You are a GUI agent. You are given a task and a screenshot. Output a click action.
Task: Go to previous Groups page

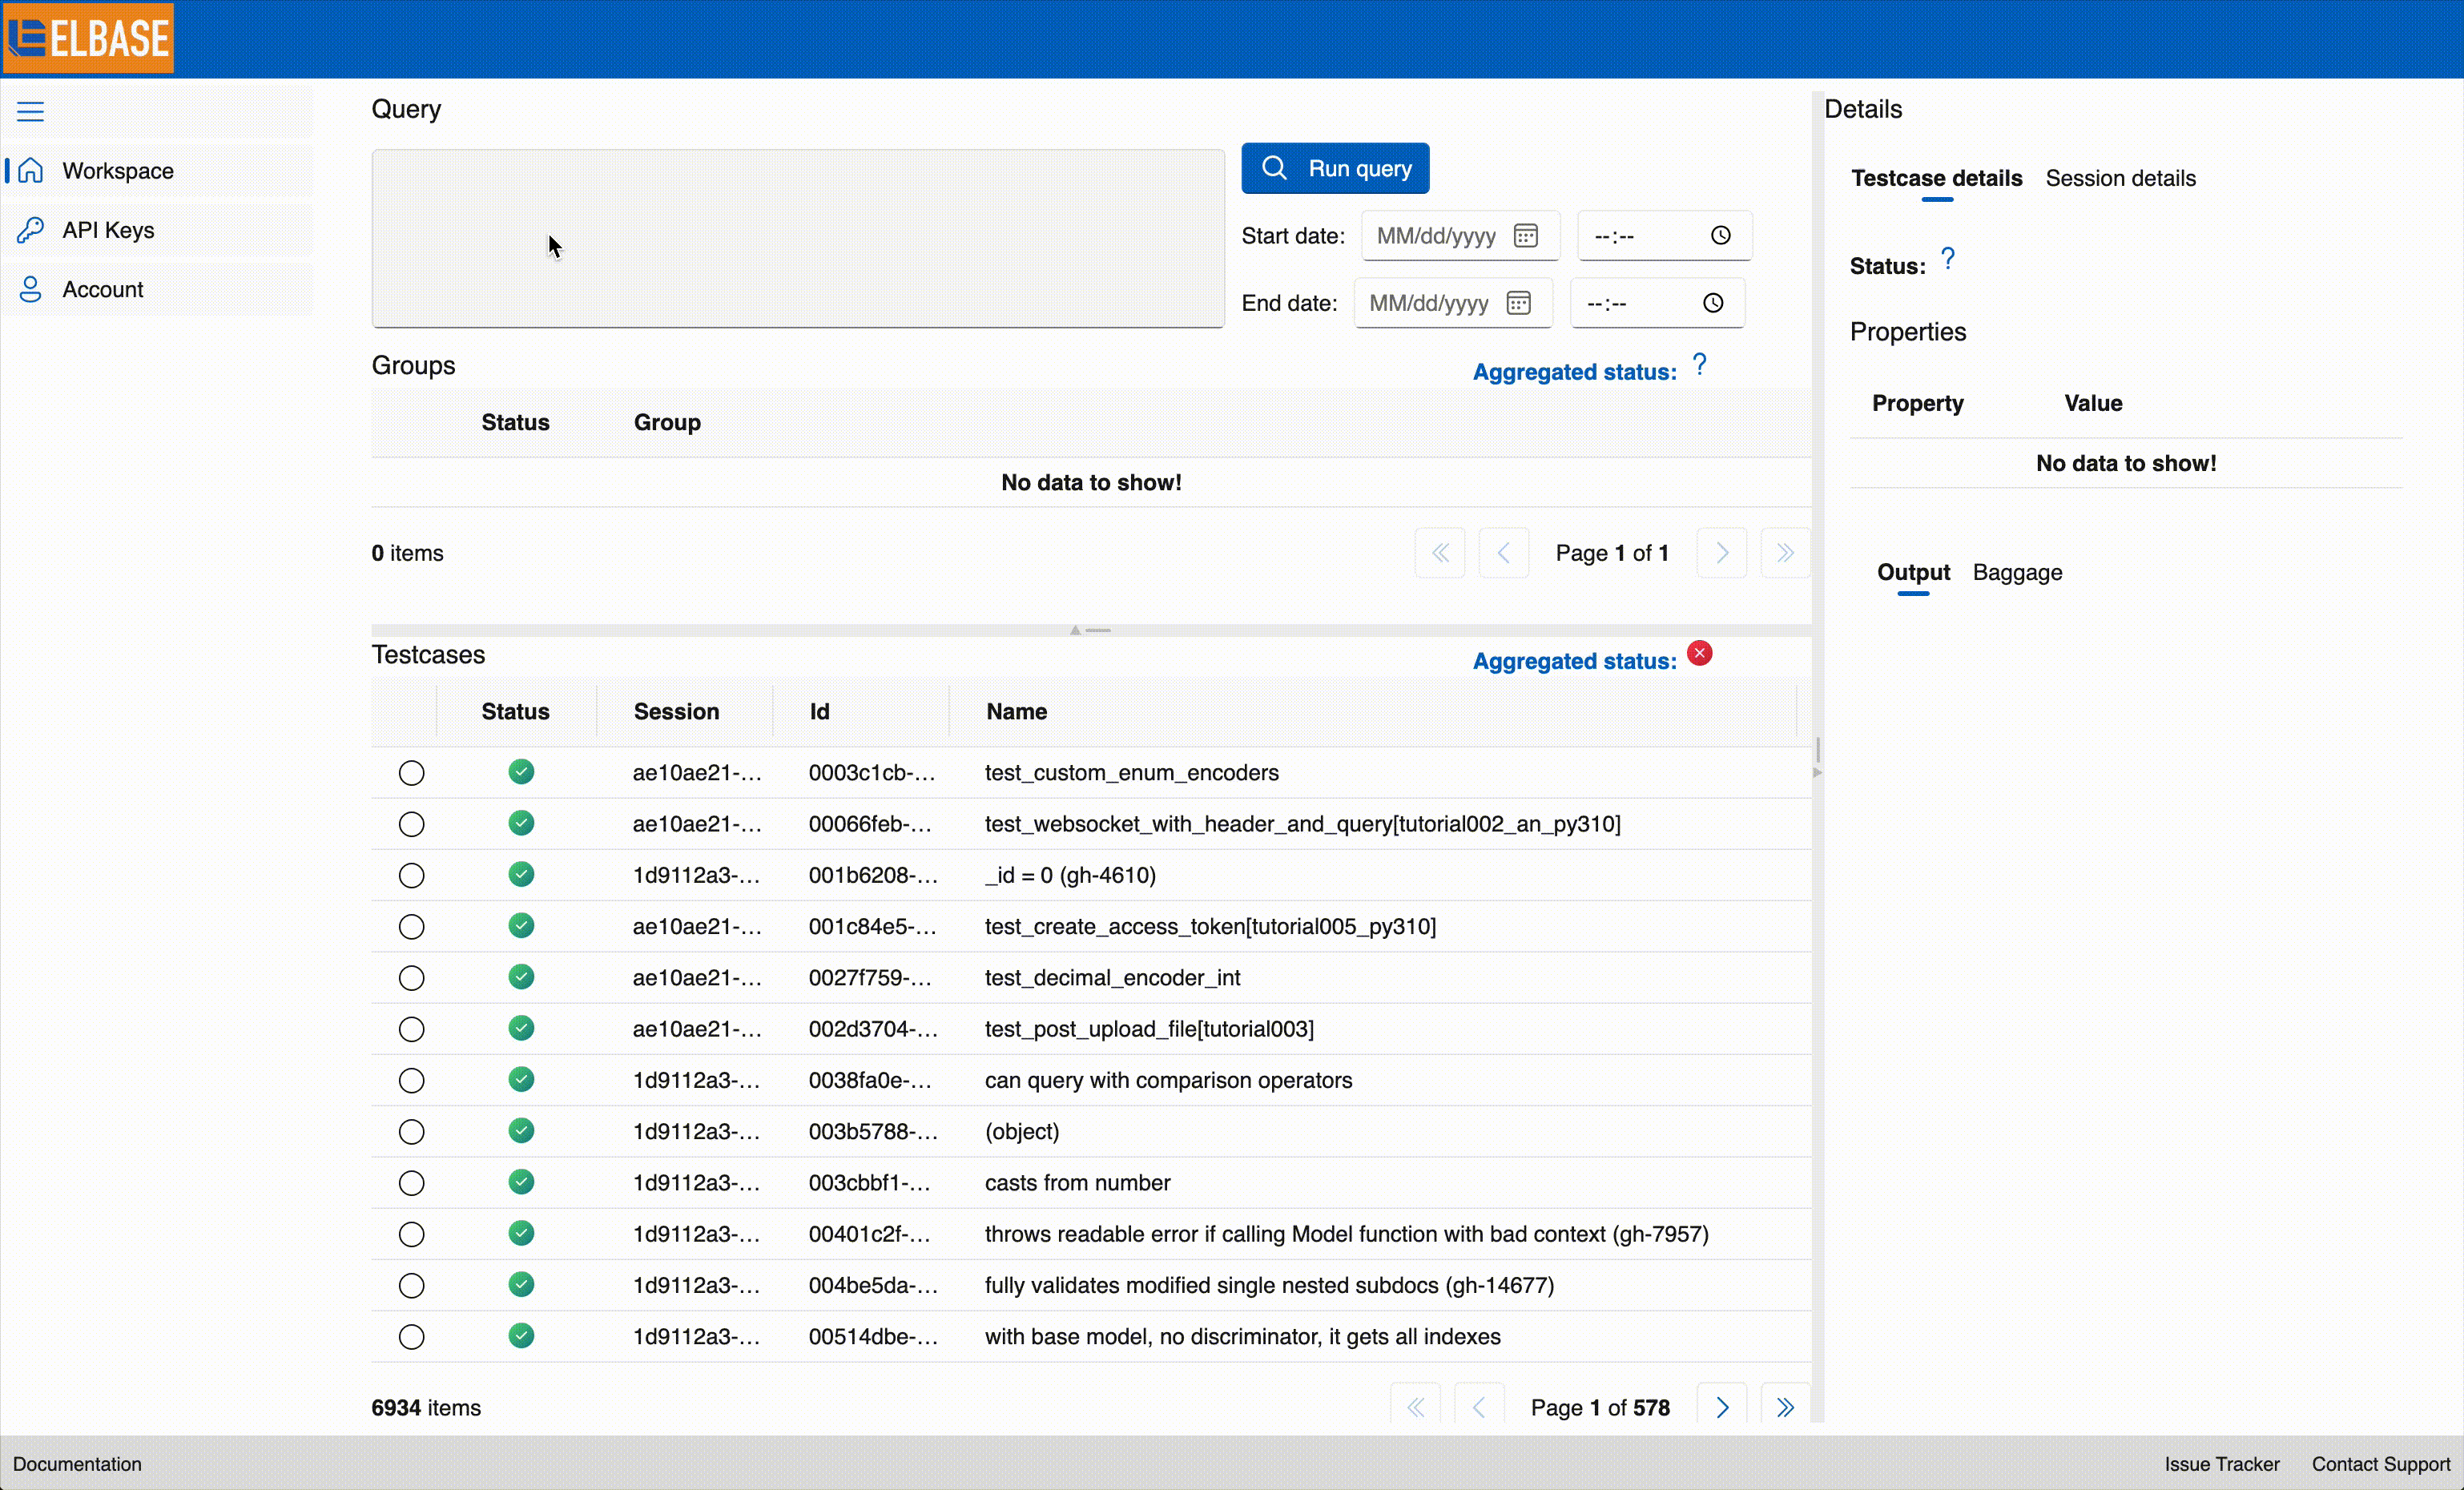(x=1503, y=553)
